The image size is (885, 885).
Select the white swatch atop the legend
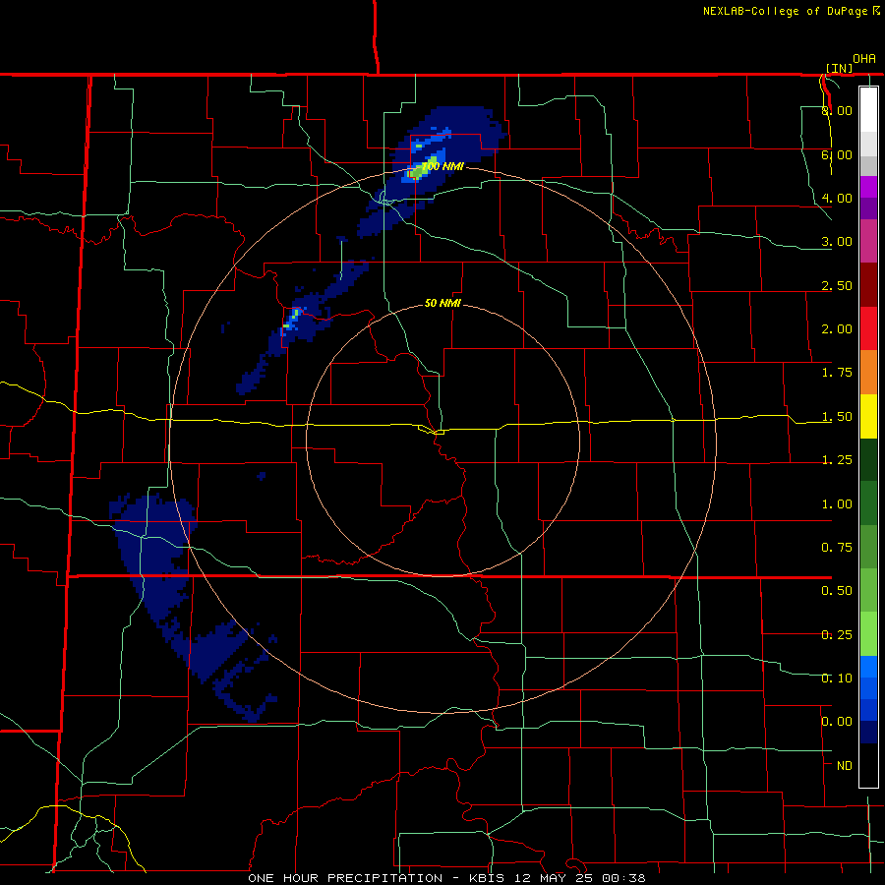click(868, 109)
